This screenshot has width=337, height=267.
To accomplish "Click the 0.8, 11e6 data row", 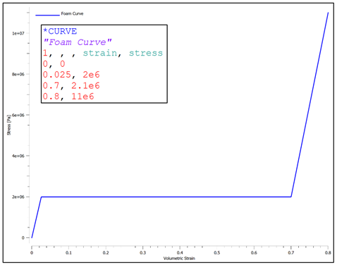I will pyautogui.click(x=68, y=97).
